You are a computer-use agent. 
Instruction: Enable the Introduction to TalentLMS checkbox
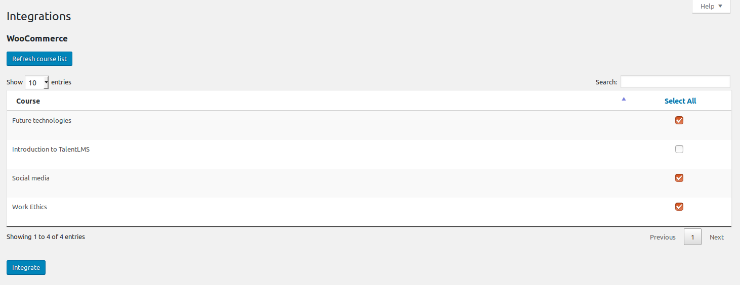tap(679, 149)
